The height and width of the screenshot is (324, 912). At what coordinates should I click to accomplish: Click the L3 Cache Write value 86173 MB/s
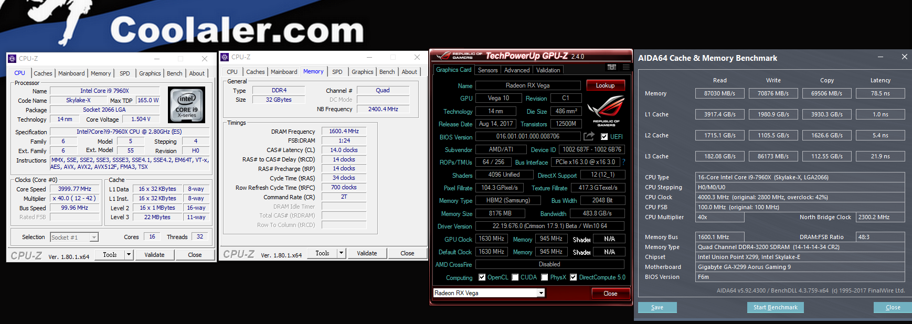pos(773,156)
